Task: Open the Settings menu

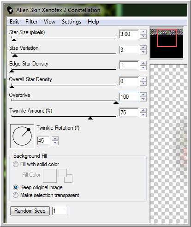Action: tap(72, 22)
